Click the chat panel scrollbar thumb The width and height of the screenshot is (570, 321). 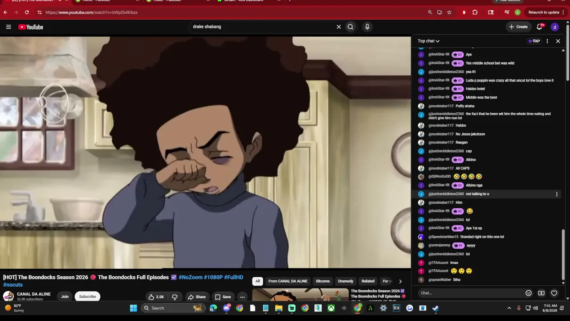(x=563, y=254)
